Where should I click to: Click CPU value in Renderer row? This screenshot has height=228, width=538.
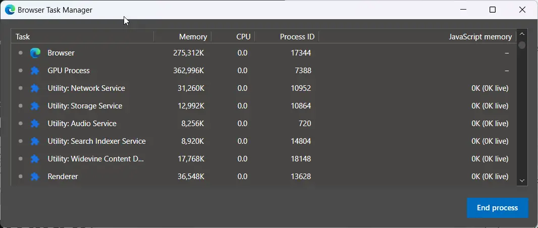point(242,177)
